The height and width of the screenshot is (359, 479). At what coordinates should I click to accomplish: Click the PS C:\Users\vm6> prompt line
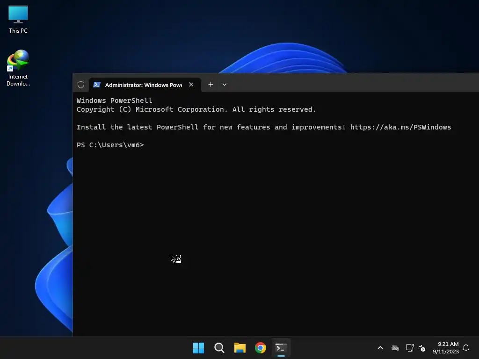(110, 145)
